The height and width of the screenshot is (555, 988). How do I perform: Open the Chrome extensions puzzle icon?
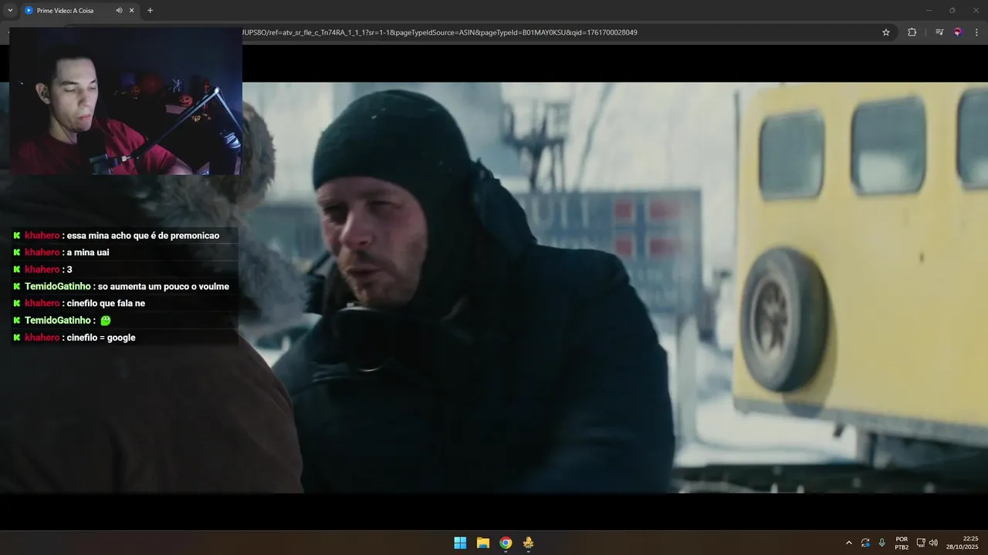pos(912,32)
